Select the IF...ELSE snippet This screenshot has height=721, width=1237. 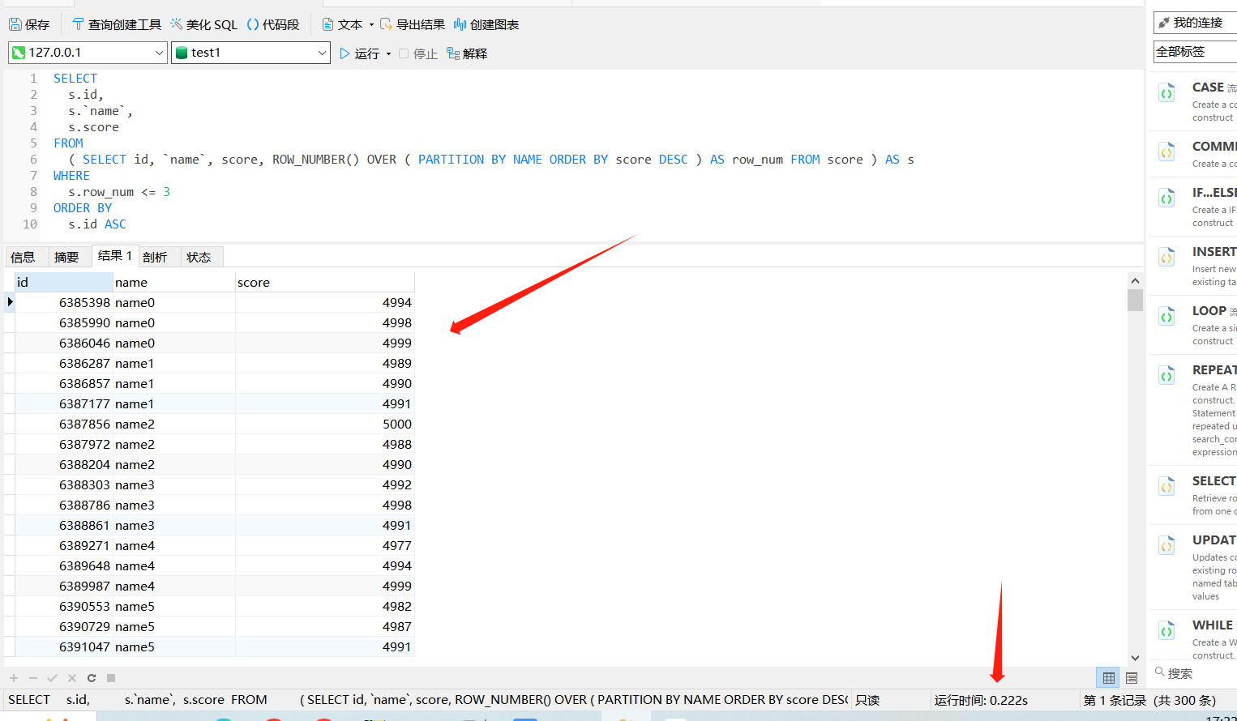point(1193,207)
